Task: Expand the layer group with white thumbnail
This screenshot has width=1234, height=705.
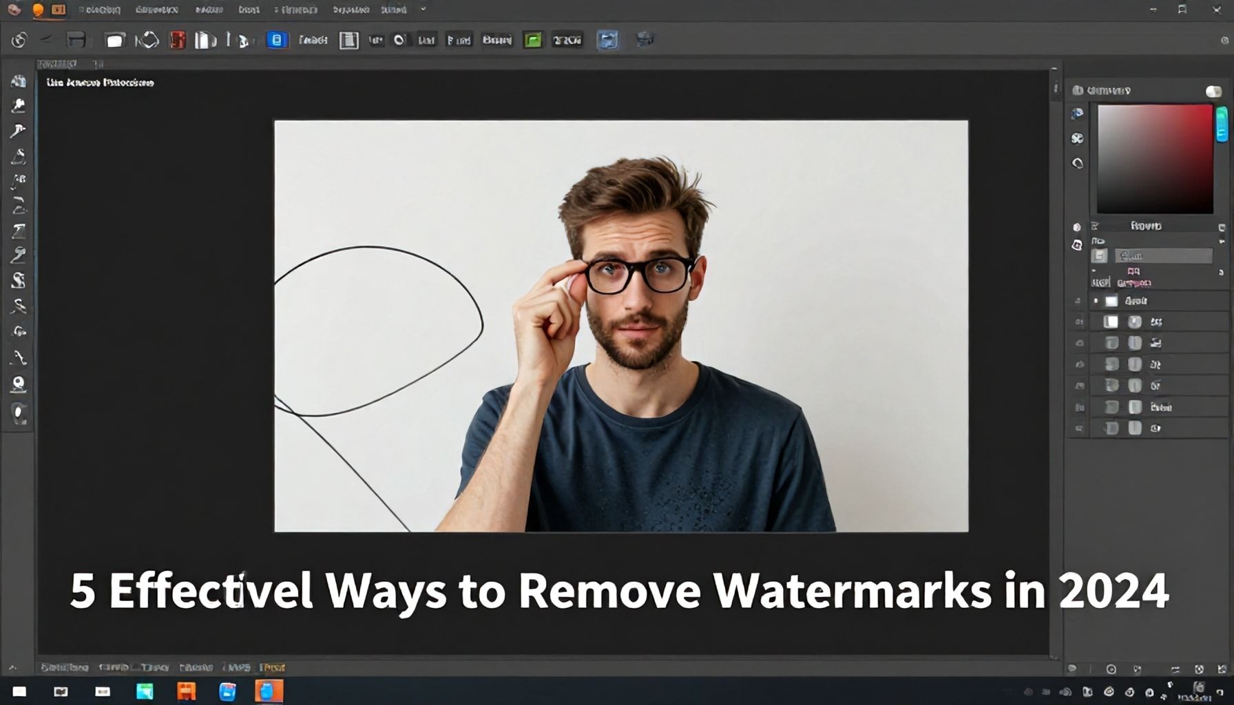Action: 1096,301
